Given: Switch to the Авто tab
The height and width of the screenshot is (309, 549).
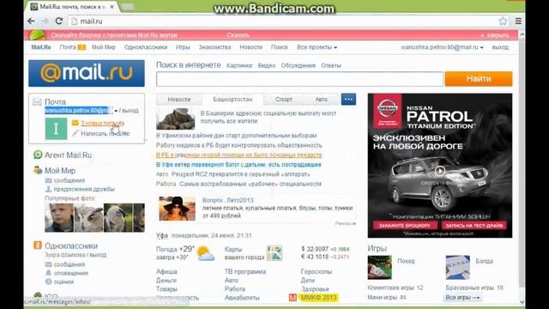Looking at the screenshot, I should (x=321, y=100).
